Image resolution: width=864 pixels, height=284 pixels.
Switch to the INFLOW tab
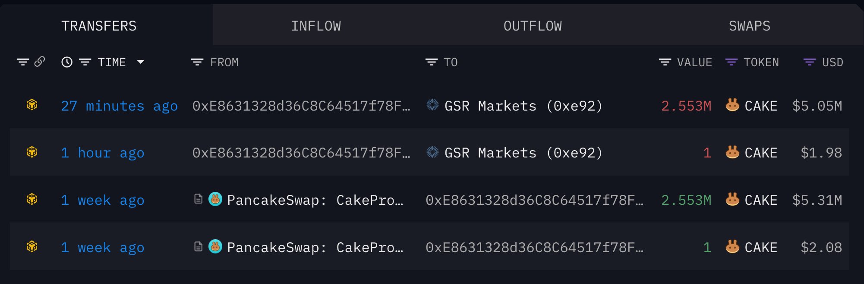[x=316, y=26]
